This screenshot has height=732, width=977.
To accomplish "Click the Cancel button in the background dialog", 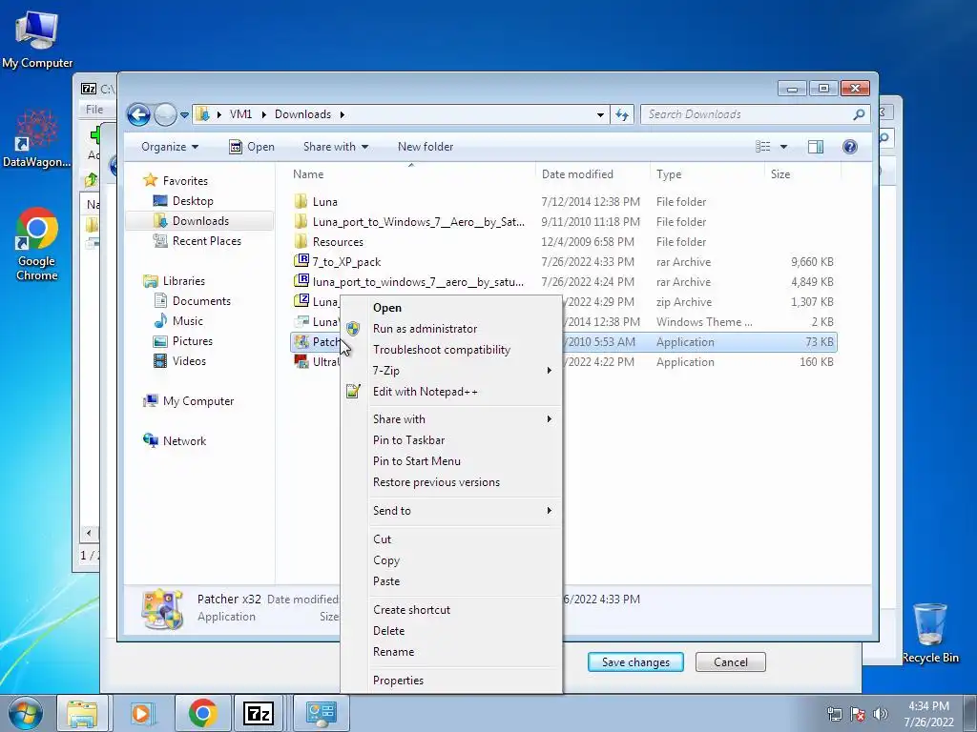I will (x=730, y=662).
